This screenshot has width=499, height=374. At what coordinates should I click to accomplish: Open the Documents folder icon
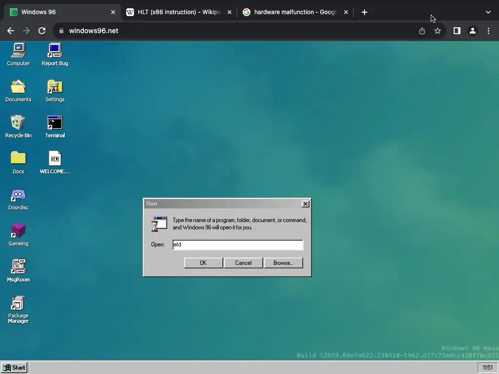(x=18, y=90)
